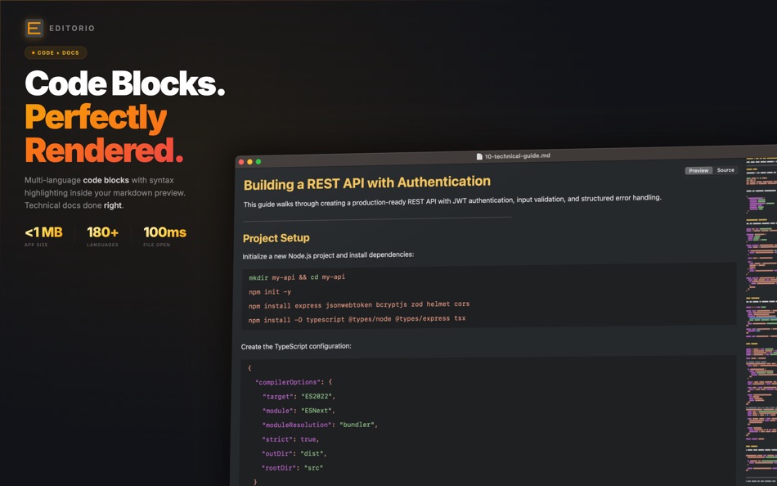Click the 10-technical-guide.md window title
This screenshot has width=777, height=486.
pyautogui.click(x=518, y=155)
